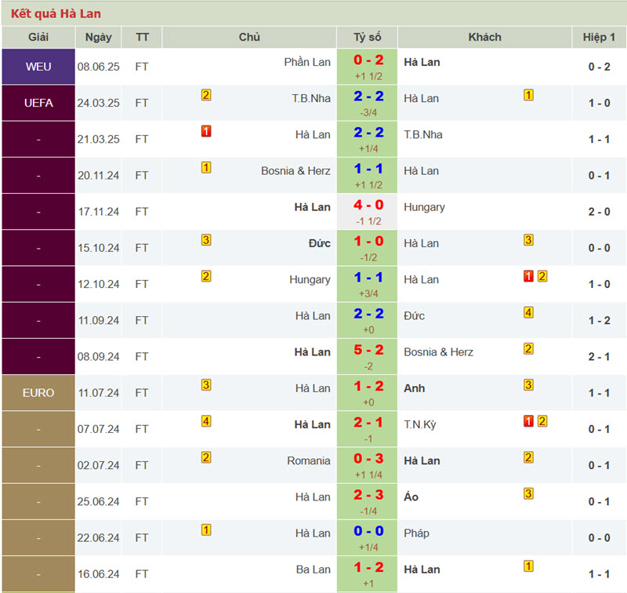Click Bosnia & Herz yellow card icon on 20.11.24
Viewport: 627px width, 593px height.
(x=206, y=167)
